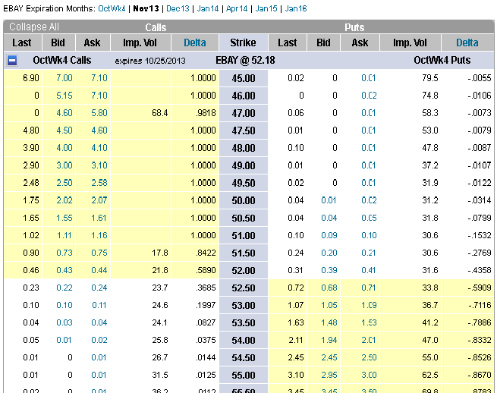
Task: Click call bid 4.50 at strike 47.50
Action: [64, 130]
